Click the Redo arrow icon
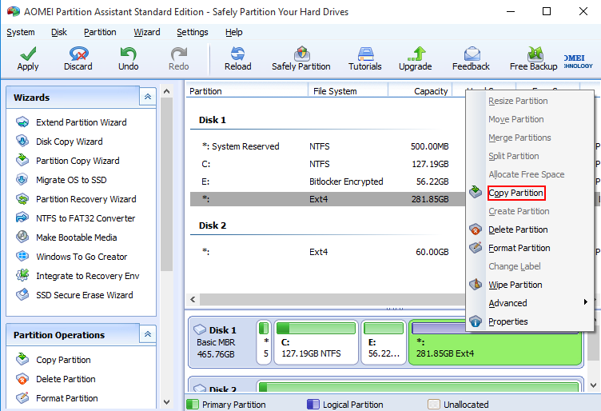The height and width of the screenshot is (411, 601). click(178, 54)
